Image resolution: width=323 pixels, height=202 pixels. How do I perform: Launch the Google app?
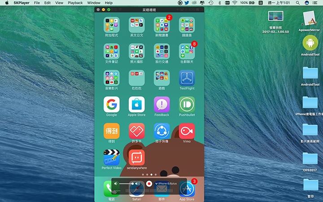[x=111, y=105]
